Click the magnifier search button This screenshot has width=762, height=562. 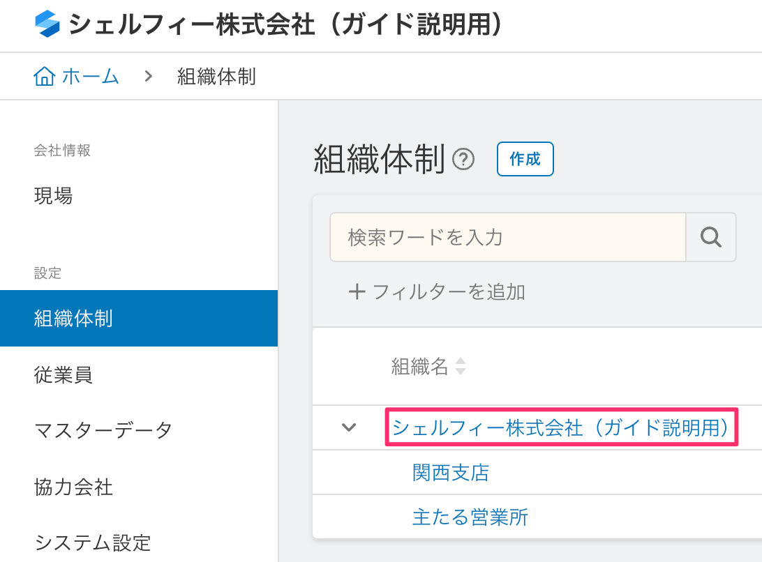coord(711,237)
